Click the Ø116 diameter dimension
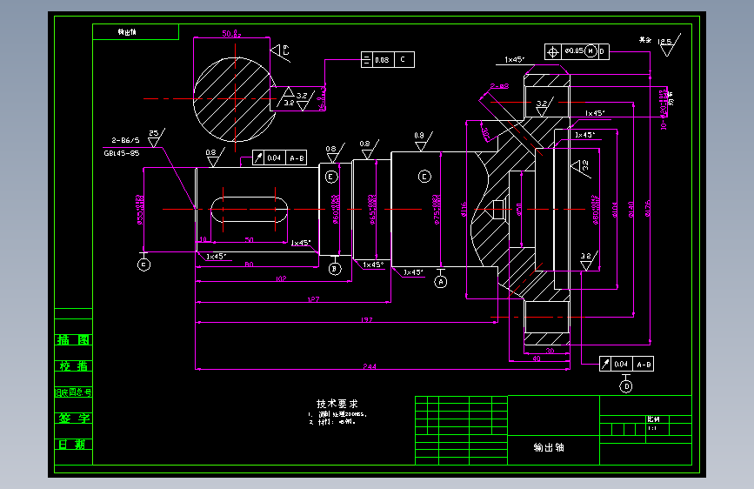The width and height of the screenshot is (754, 489). click(464, 210)
